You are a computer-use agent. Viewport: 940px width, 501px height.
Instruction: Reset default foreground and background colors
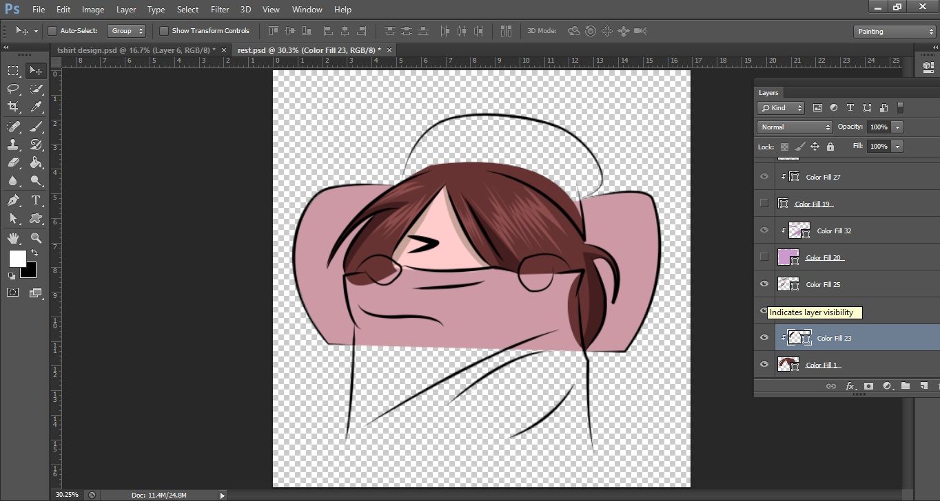tap(12, 275)
